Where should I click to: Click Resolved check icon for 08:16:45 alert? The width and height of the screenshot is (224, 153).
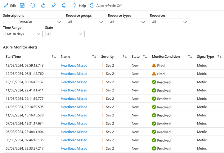[x=154, y=82]
